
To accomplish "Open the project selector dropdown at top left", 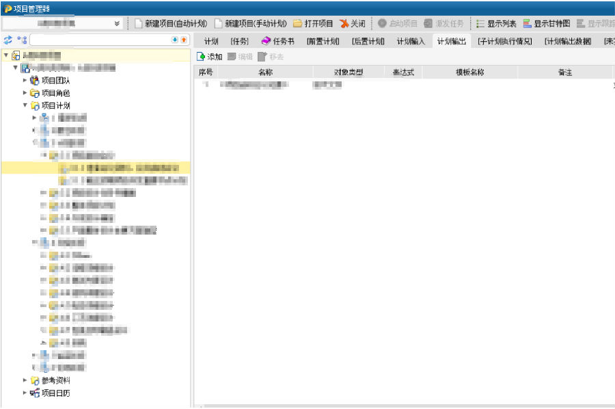I will point(118,23).
